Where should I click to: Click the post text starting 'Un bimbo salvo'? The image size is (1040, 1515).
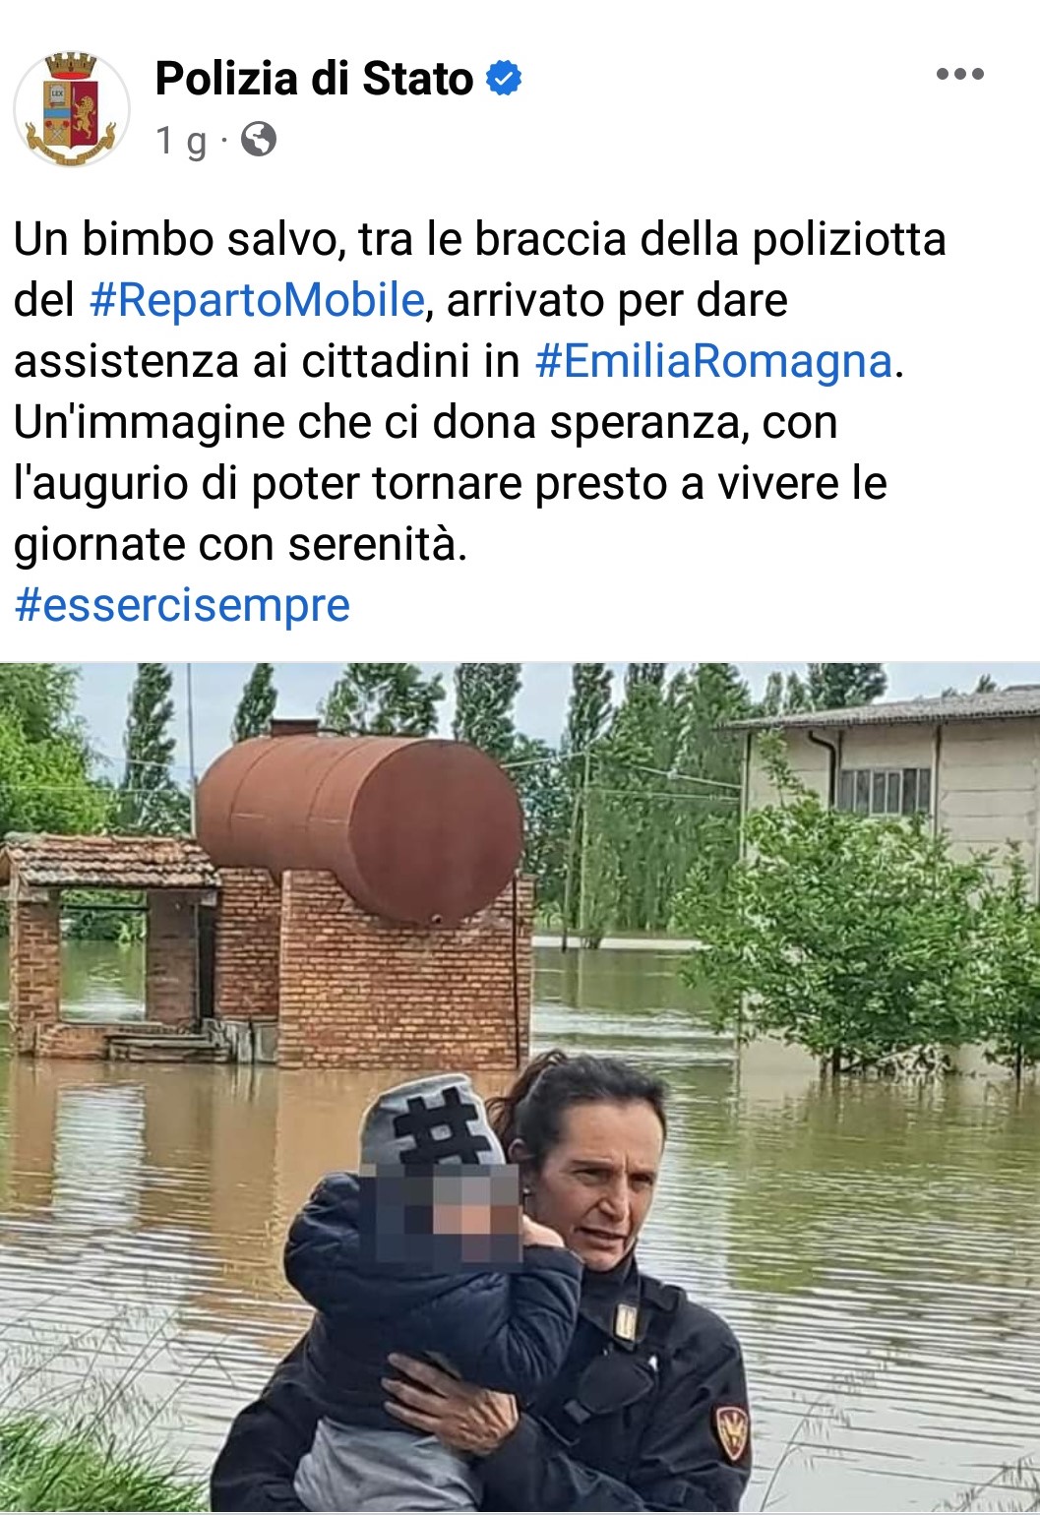(x=480, y=392)
